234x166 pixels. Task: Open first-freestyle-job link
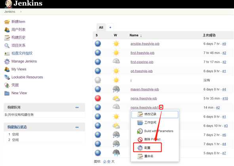click(x=143, y=53)
